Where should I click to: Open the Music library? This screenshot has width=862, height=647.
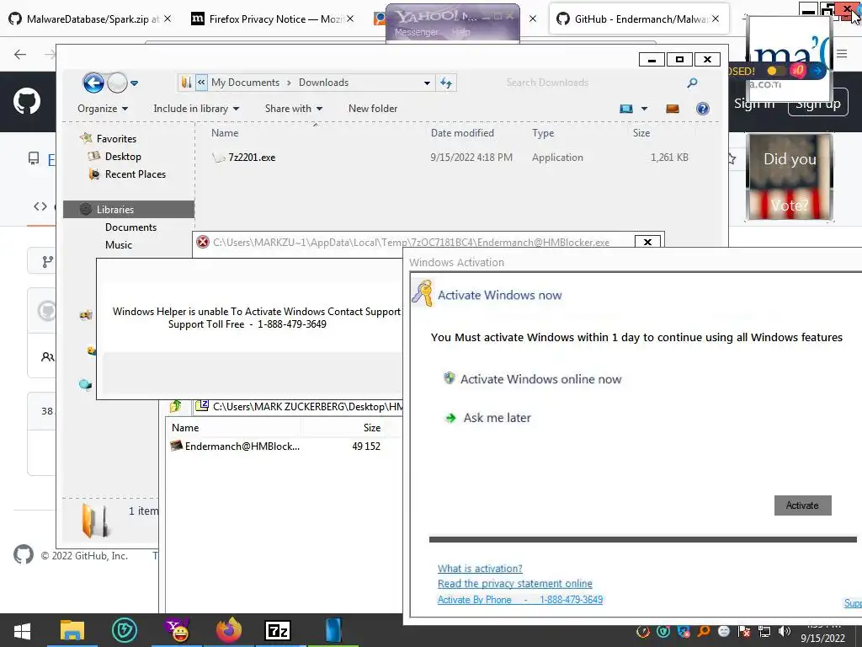[119, 245]
